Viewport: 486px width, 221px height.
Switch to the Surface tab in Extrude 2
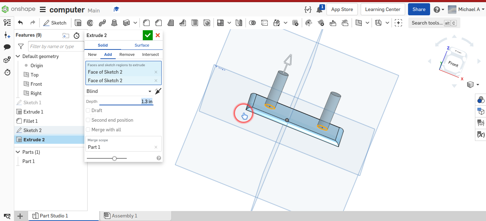point(142,45)
